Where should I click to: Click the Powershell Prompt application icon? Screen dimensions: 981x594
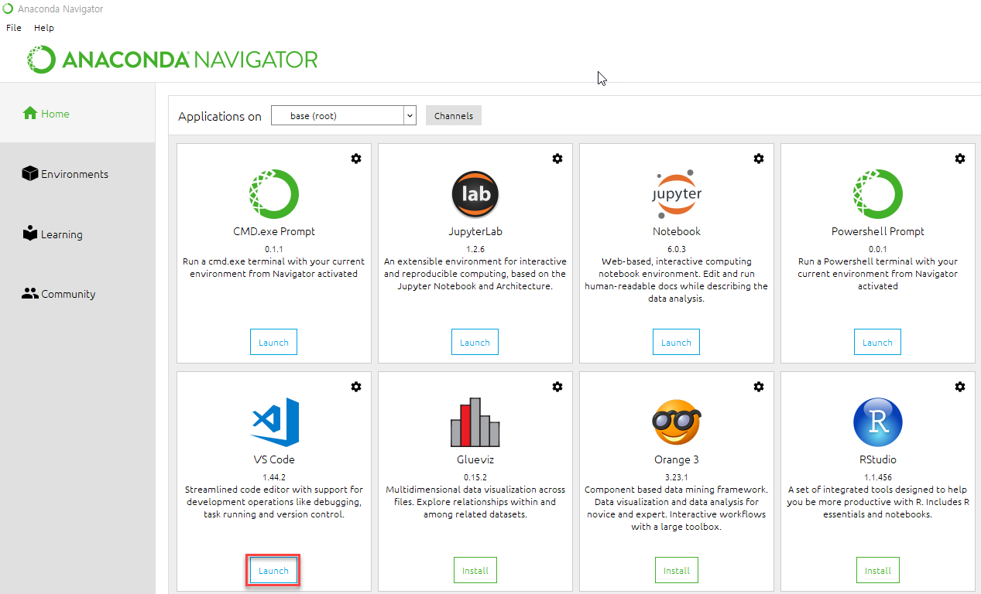click(x=878, y=194)
